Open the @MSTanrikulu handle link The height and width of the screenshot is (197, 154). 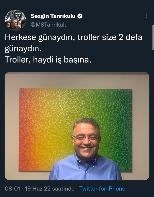[49, 25]
